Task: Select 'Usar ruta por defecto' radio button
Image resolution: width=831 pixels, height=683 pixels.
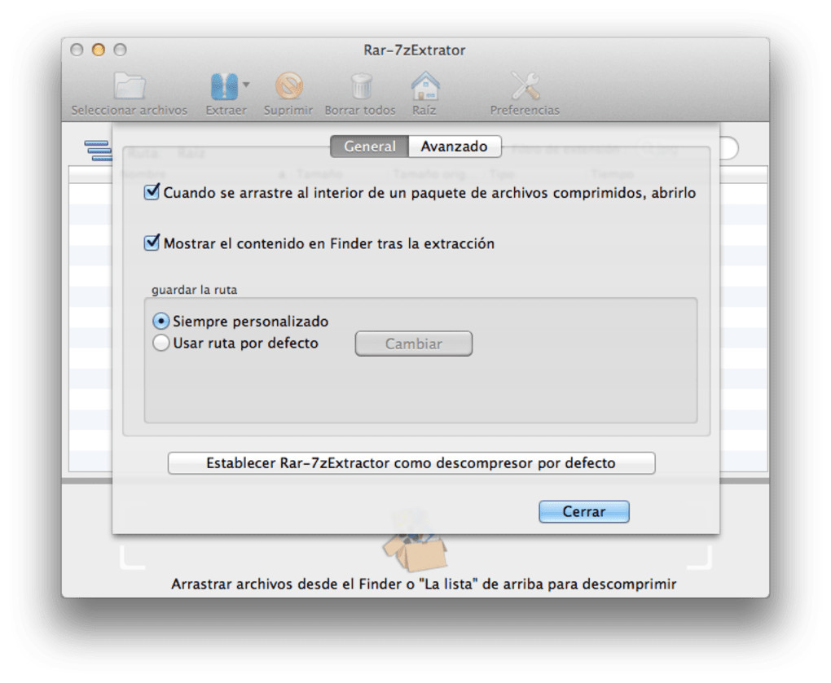Action: pyautogui.click(x=160, y=343)
